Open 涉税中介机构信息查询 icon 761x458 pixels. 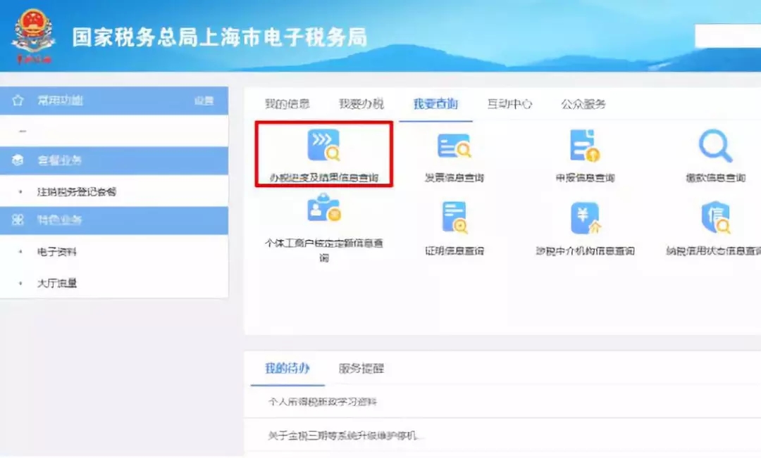586,217
